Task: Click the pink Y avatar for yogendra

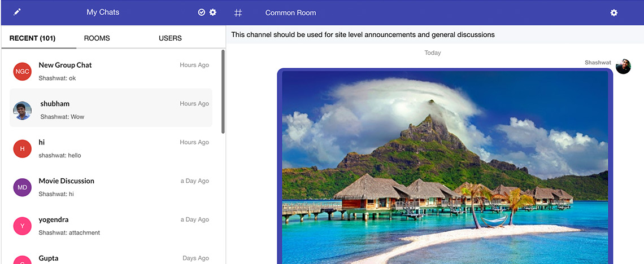Action: 22,226
